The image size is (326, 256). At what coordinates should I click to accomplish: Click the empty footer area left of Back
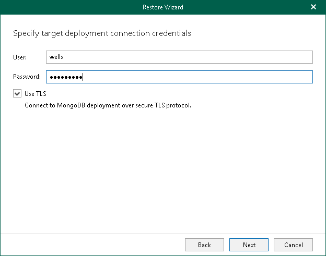[x=94, y=245]
